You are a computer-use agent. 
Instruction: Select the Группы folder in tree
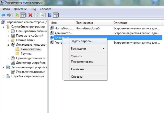[26, 54]
